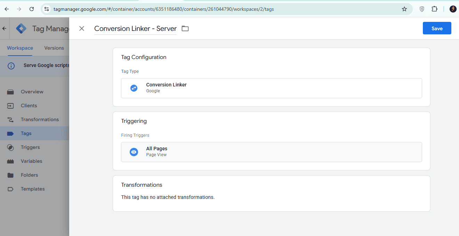The height and width of the screenshot is (236, 459).
Task: Open Overview in the sidebar
Action: pos(34,92)
